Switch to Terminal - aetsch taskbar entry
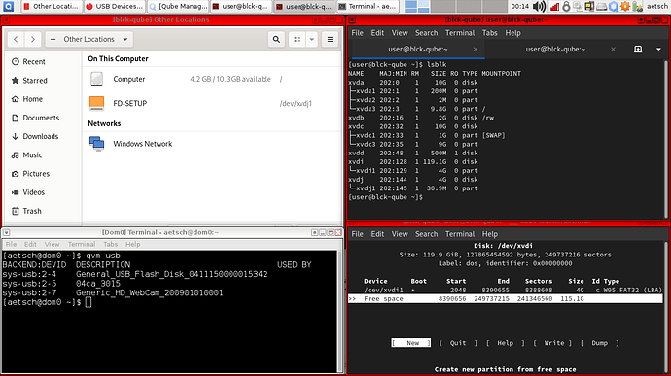 (x=368, y=6)
